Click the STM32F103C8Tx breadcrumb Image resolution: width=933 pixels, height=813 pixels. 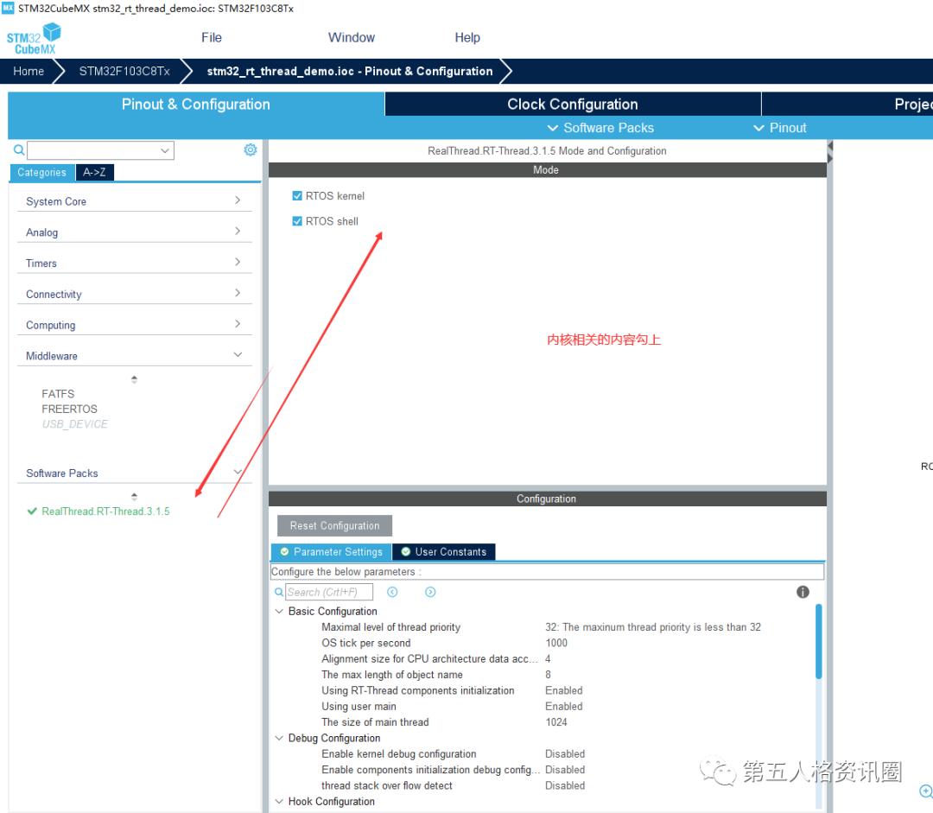124,72
